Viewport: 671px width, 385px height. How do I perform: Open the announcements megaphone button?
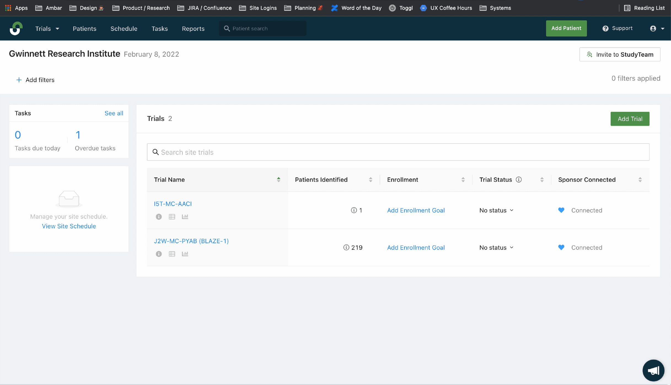[653, 370]
